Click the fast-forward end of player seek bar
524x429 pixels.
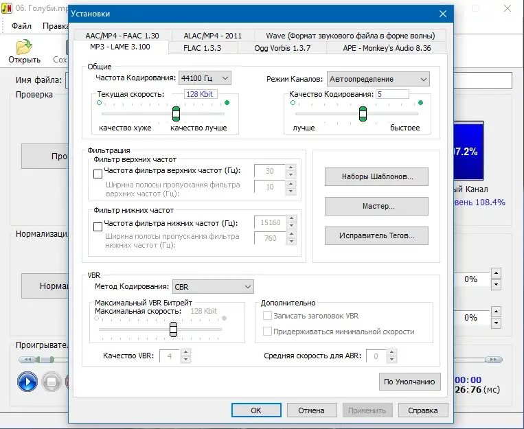tap(494, 360)
